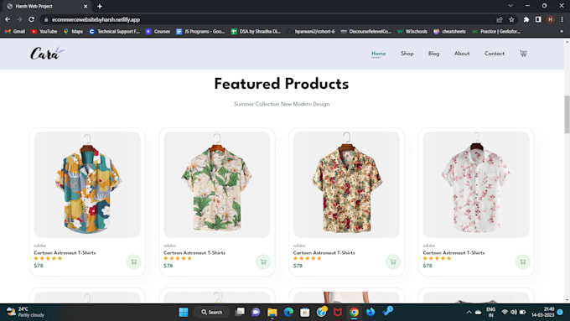Open the Wi-Fi icon in system tray
This screenshot has height=321, width=570.
pos(505,312)
